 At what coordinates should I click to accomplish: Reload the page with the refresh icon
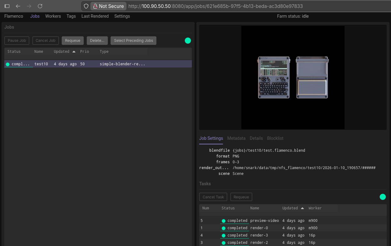[40, 6]
